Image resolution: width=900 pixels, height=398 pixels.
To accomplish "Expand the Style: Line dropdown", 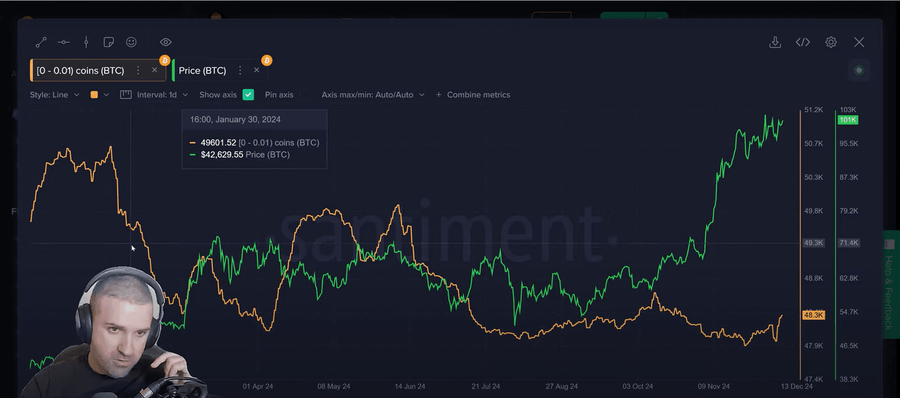I will coord(54,94).
